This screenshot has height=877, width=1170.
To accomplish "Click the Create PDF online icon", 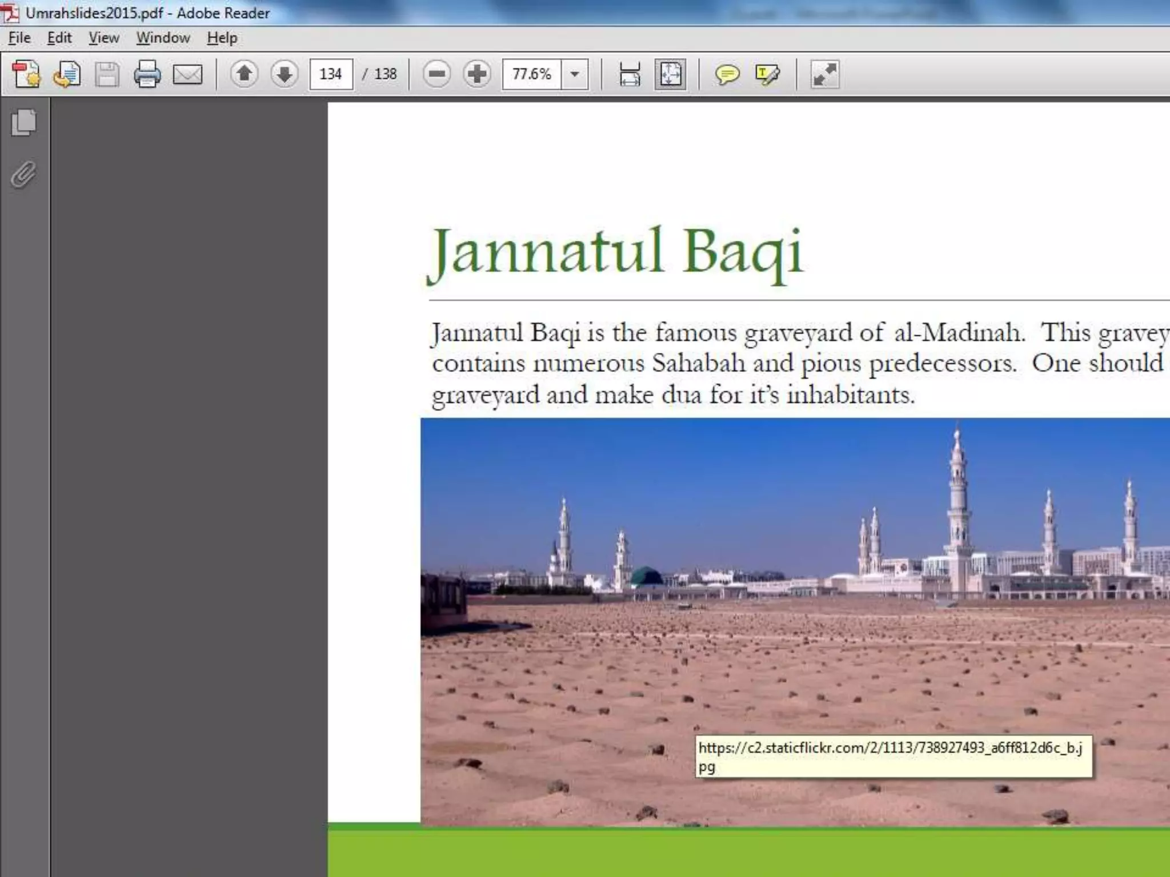I will point(26,74).
